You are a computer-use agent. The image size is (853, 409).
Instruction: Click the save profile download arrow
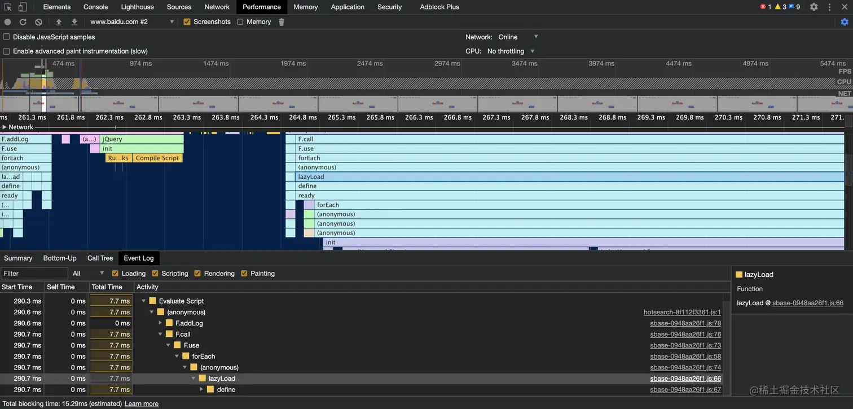click(x=74, y=22)
